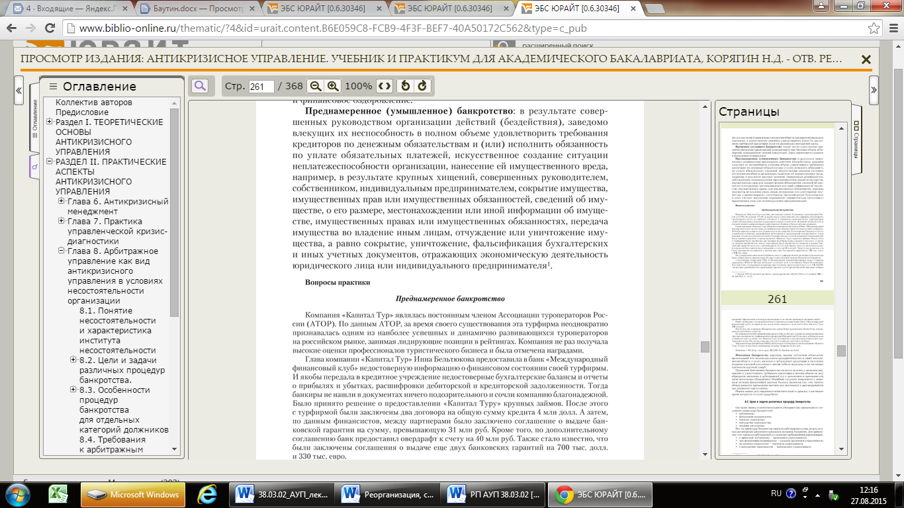
Task: Click the thumbnails panel scrollbar thumb
Action: click(840, 351)
